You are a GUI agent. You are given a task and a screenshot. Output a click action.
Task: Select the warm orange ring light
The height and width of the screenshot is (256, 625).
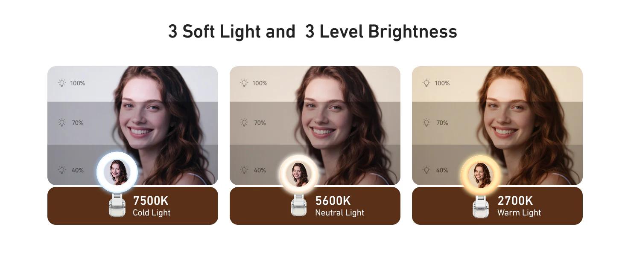coord(482,175)
